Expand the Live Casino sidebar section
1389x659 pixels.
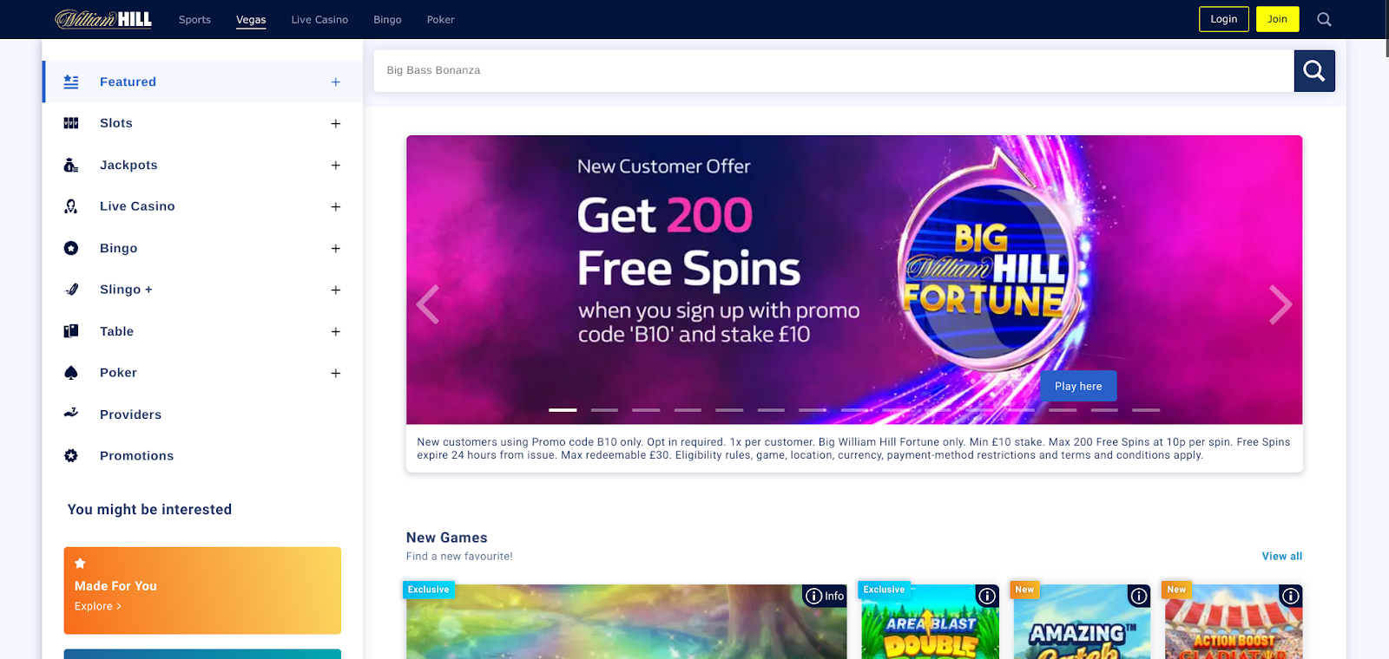tap(336, 206)
